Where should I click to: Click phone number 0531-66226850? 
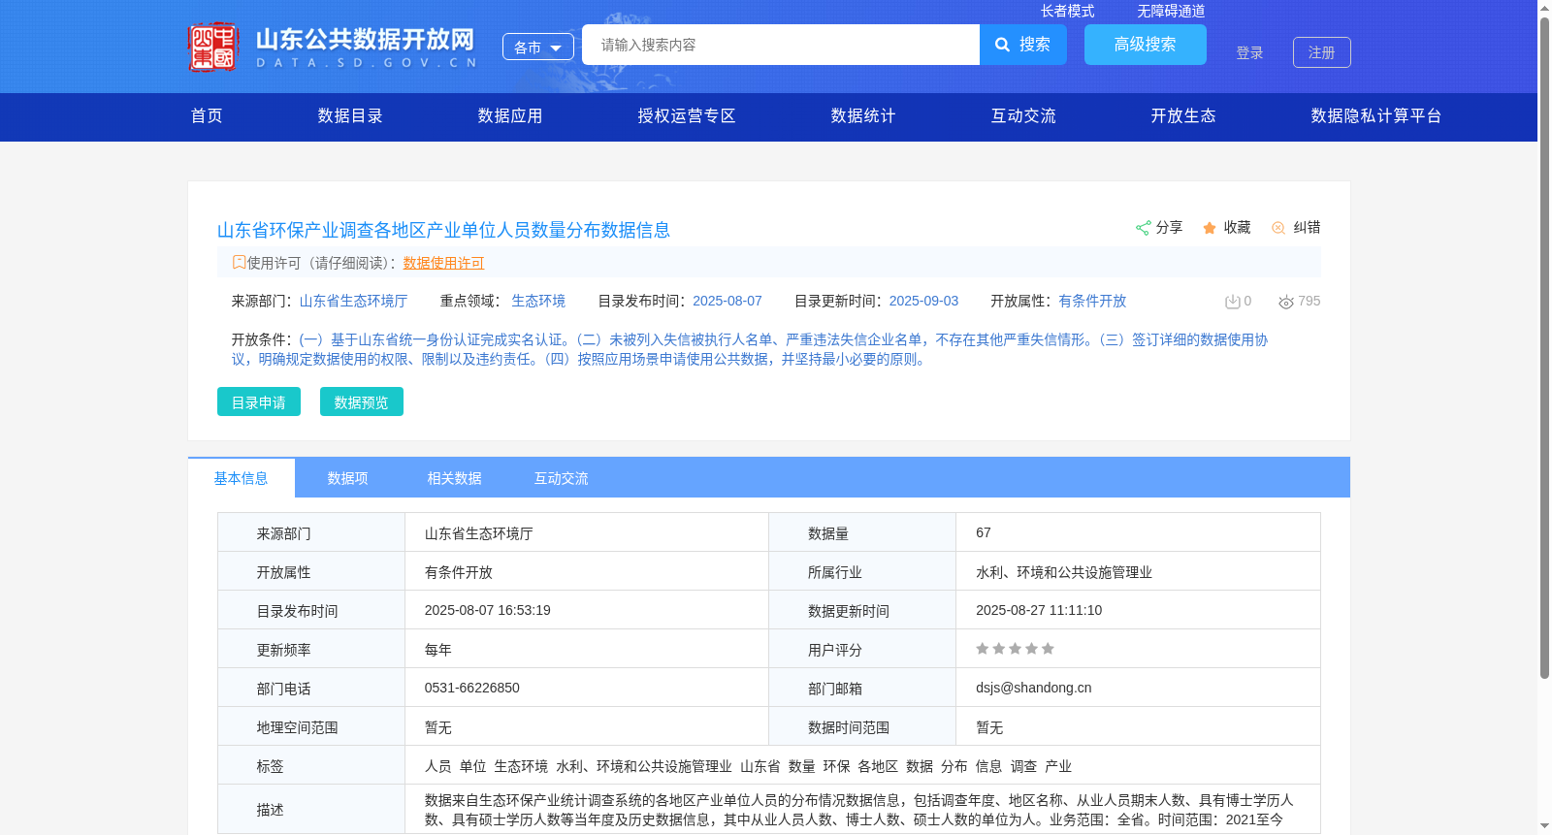[x=472, y=688]
